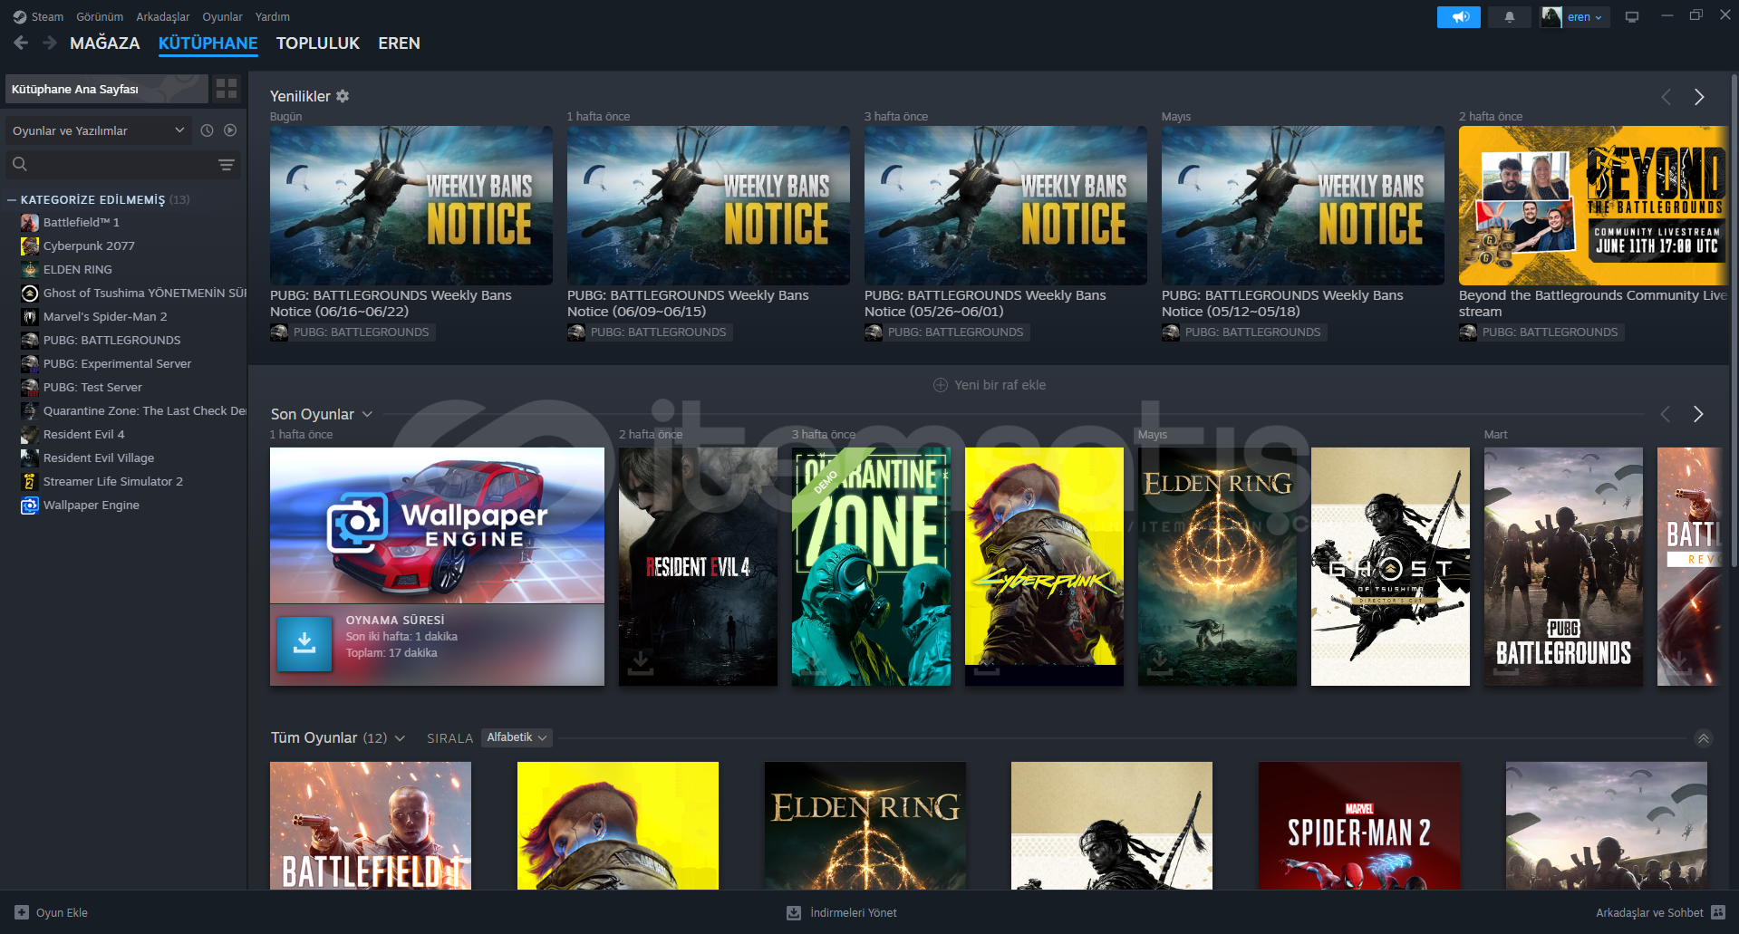This screenshot has width=1739, height=934.
Task: Open advanced filter options icon
Action: point(227,164)
